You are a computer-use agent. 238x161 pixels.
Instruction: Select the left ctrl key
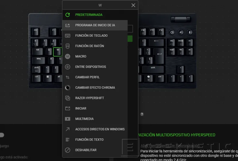[36, 78]
